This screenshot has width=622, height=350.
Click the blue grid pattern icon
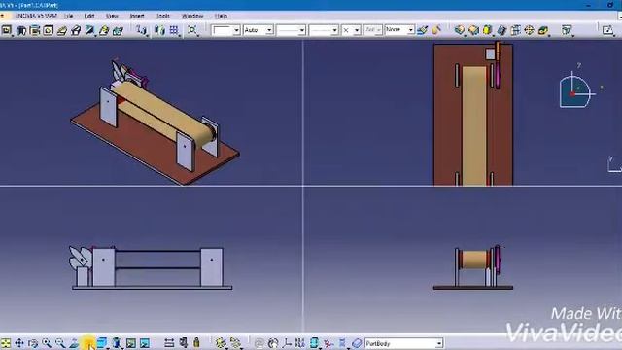pos(174,30)
